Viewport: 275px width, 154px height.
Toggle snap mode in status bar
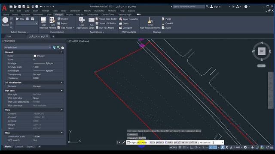click(x=184, y=147)
